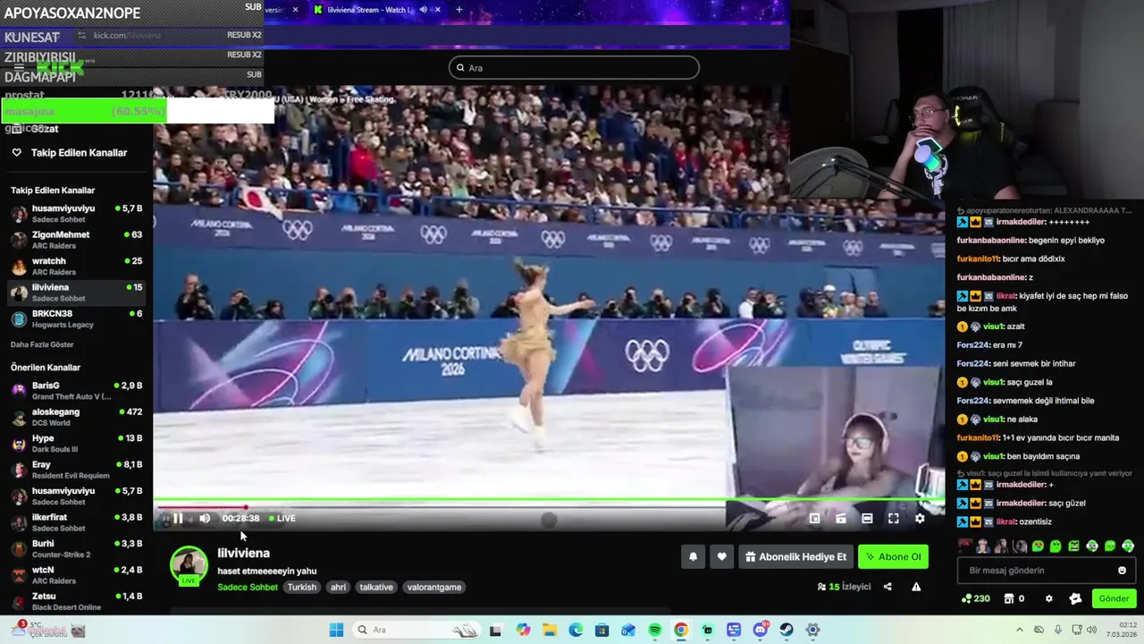
Task: Open Chrome from taskbar
Action: [x=681, y=630]
